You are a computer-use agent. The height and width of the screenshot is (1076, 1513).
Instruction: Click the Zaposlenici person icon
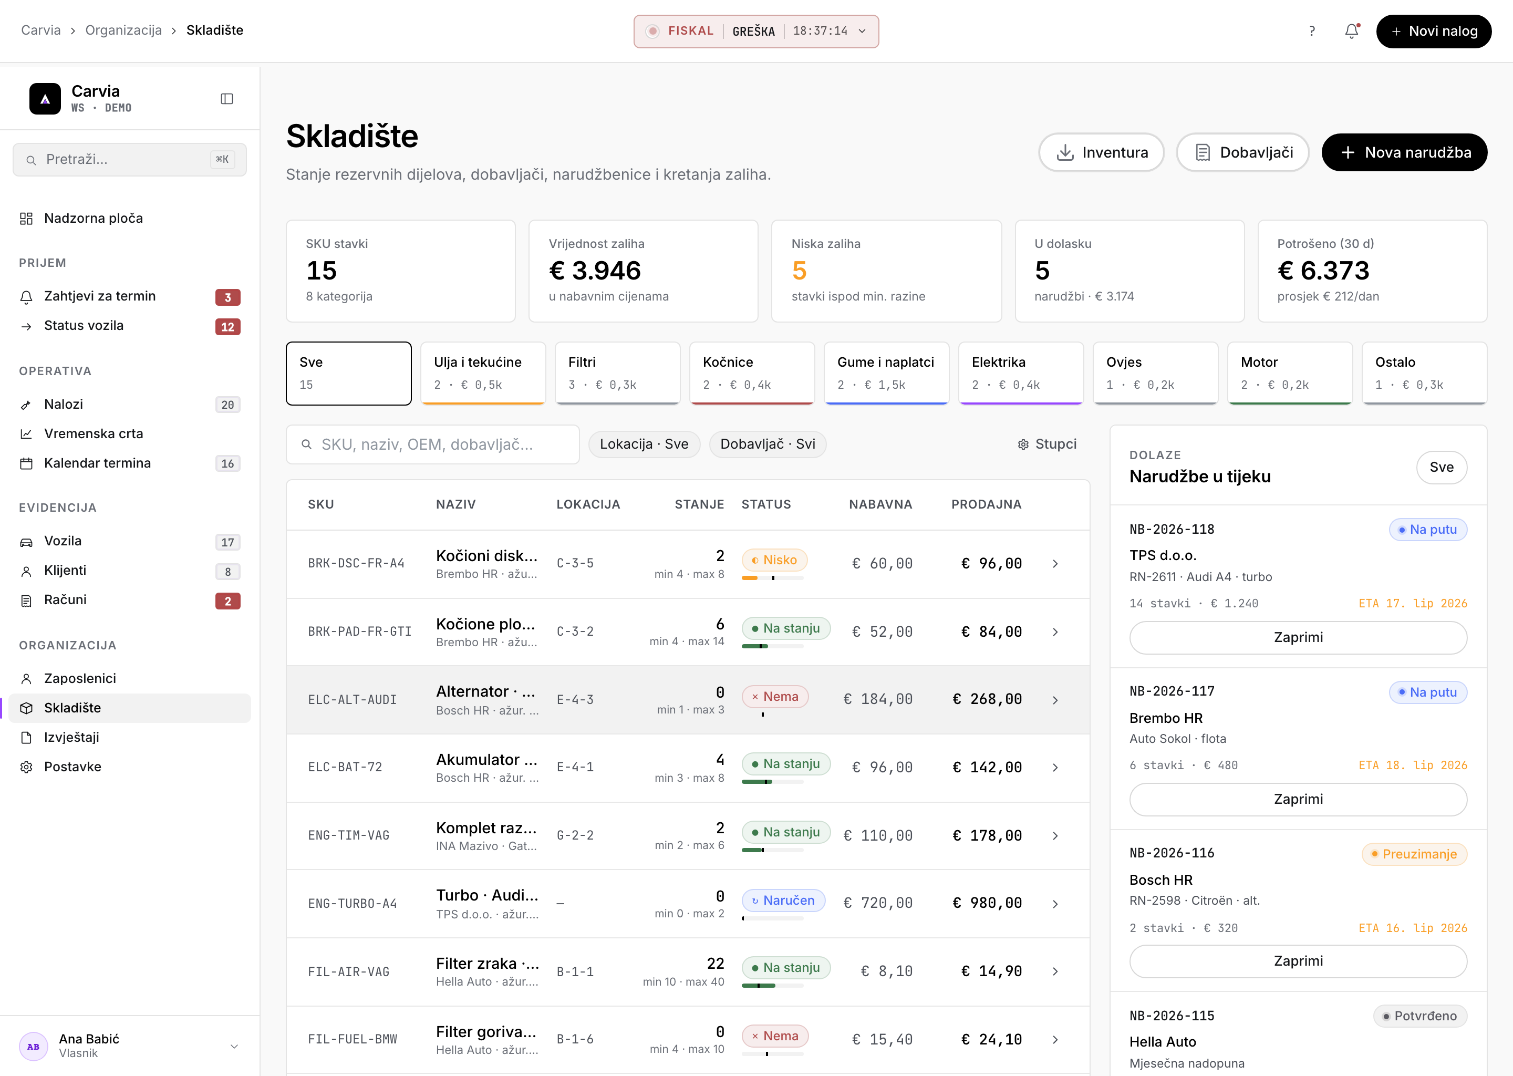click(x=26, y=678)
